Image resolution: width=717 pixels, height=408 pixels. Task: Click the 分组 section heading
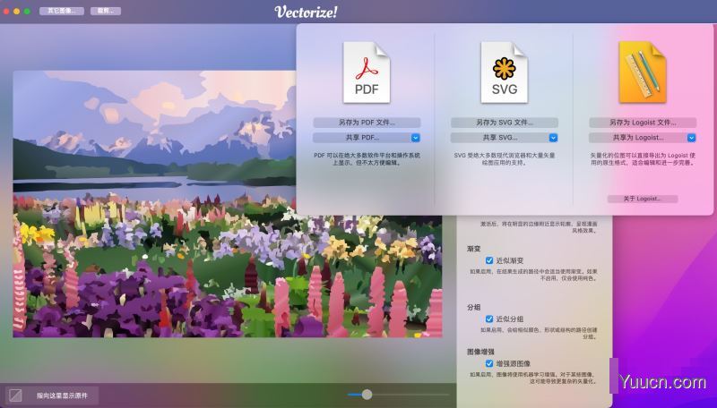click(474, 307)
